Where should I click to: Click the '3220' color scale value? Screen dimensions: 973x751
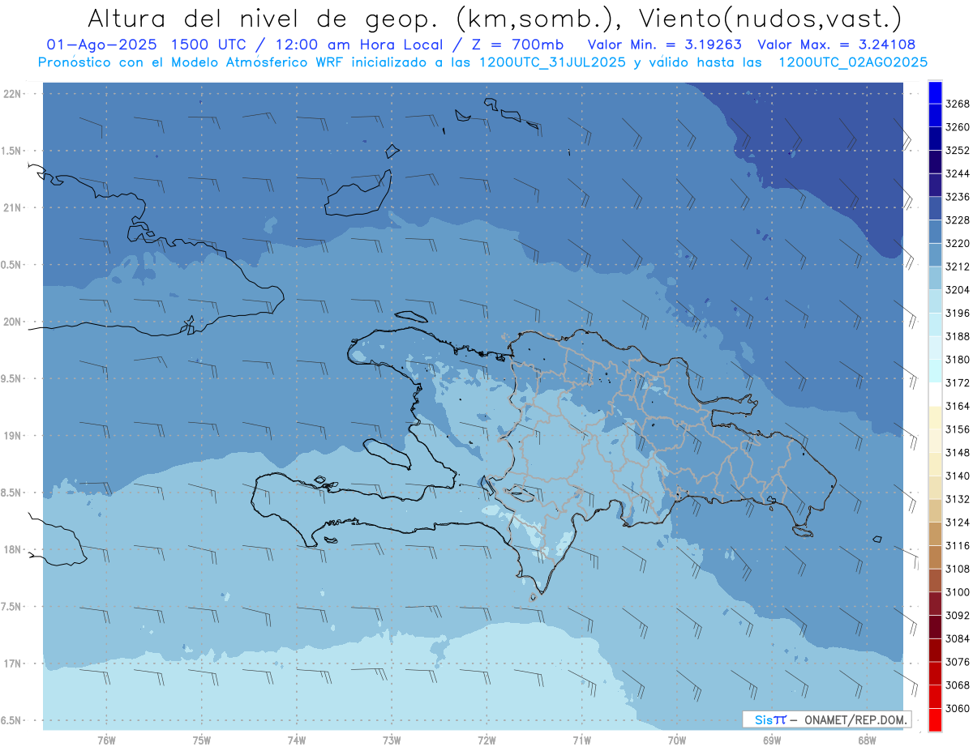(958, 243)
